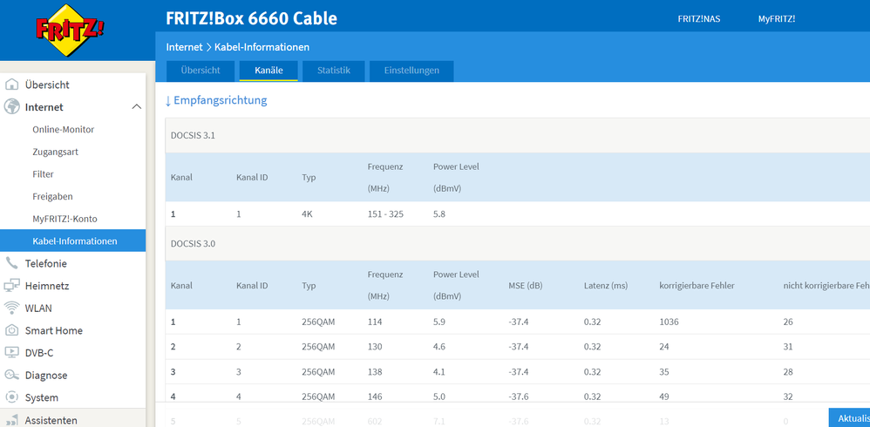The height and width of the screenshot is (427, 870).
Task: Open the Freigaben submenu item
Action: (x=52, y=197)
